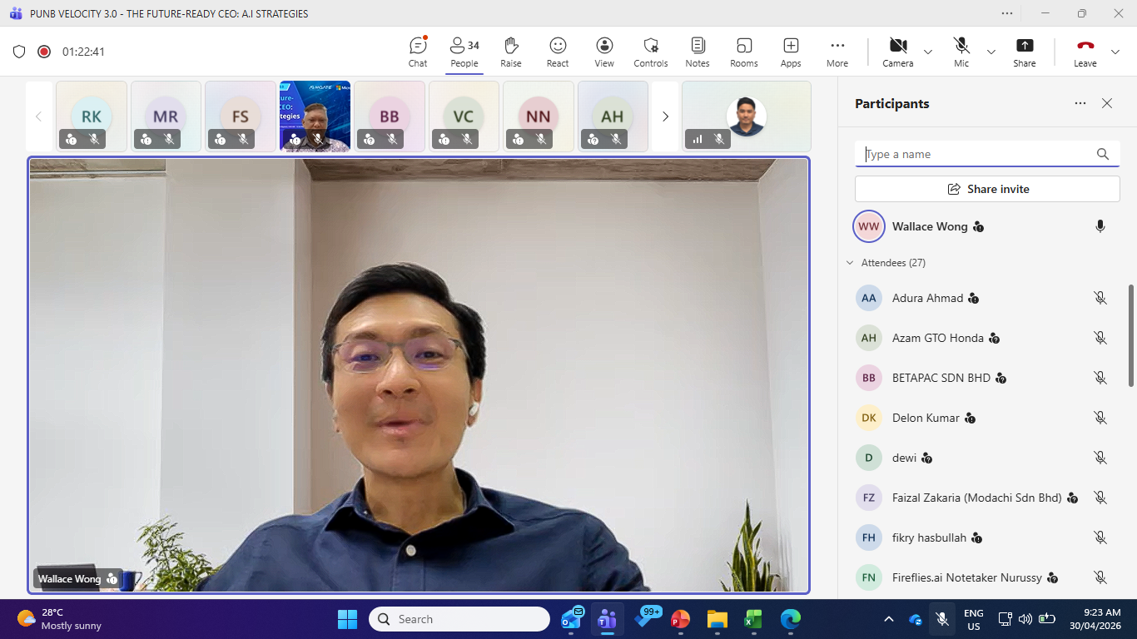Open the React emoji menu

pos(558,52)
